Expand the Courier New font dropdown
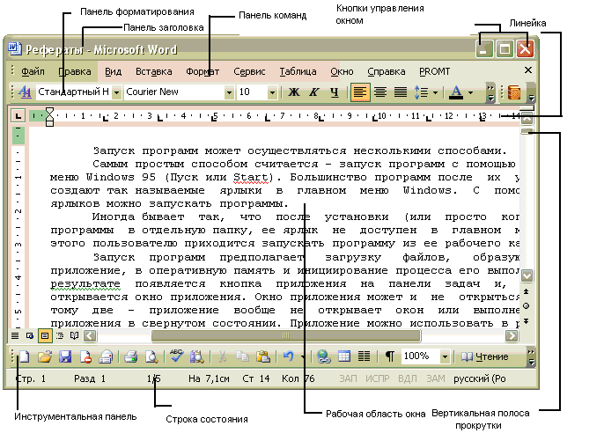This screenshot has width=604, height=448. pyautogui.click(x=229, y=92)
